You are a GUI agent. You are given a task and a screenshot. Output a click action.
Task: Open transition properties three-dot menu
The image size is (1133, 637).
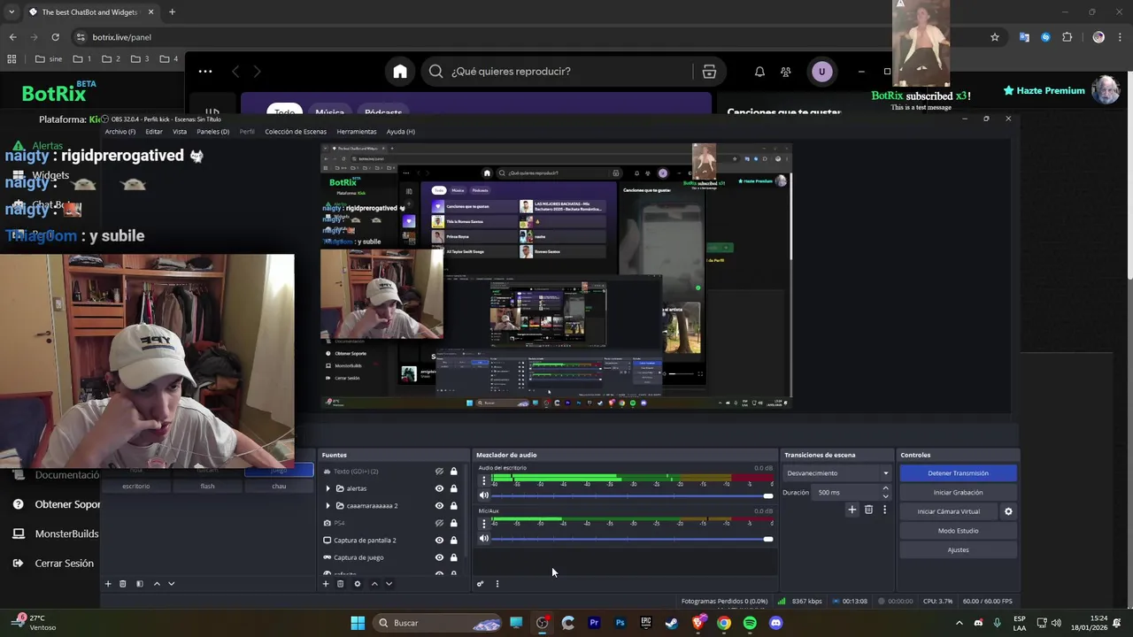884,510
